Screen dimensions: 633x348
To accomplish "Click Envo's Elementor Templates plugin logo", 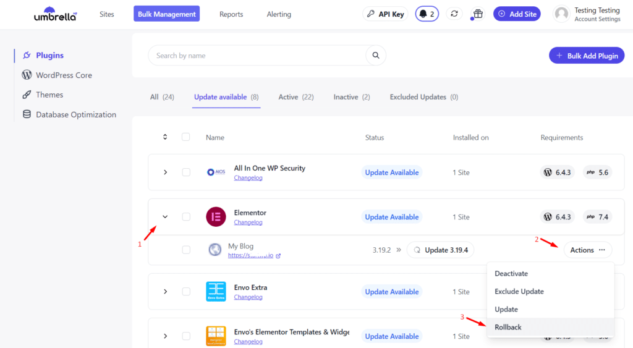I will coord(216,336).
